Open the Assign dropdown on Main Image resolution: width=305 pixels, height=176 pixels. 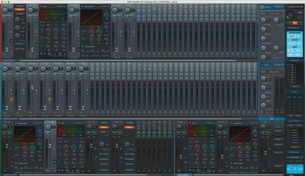[x=279, y=166]
